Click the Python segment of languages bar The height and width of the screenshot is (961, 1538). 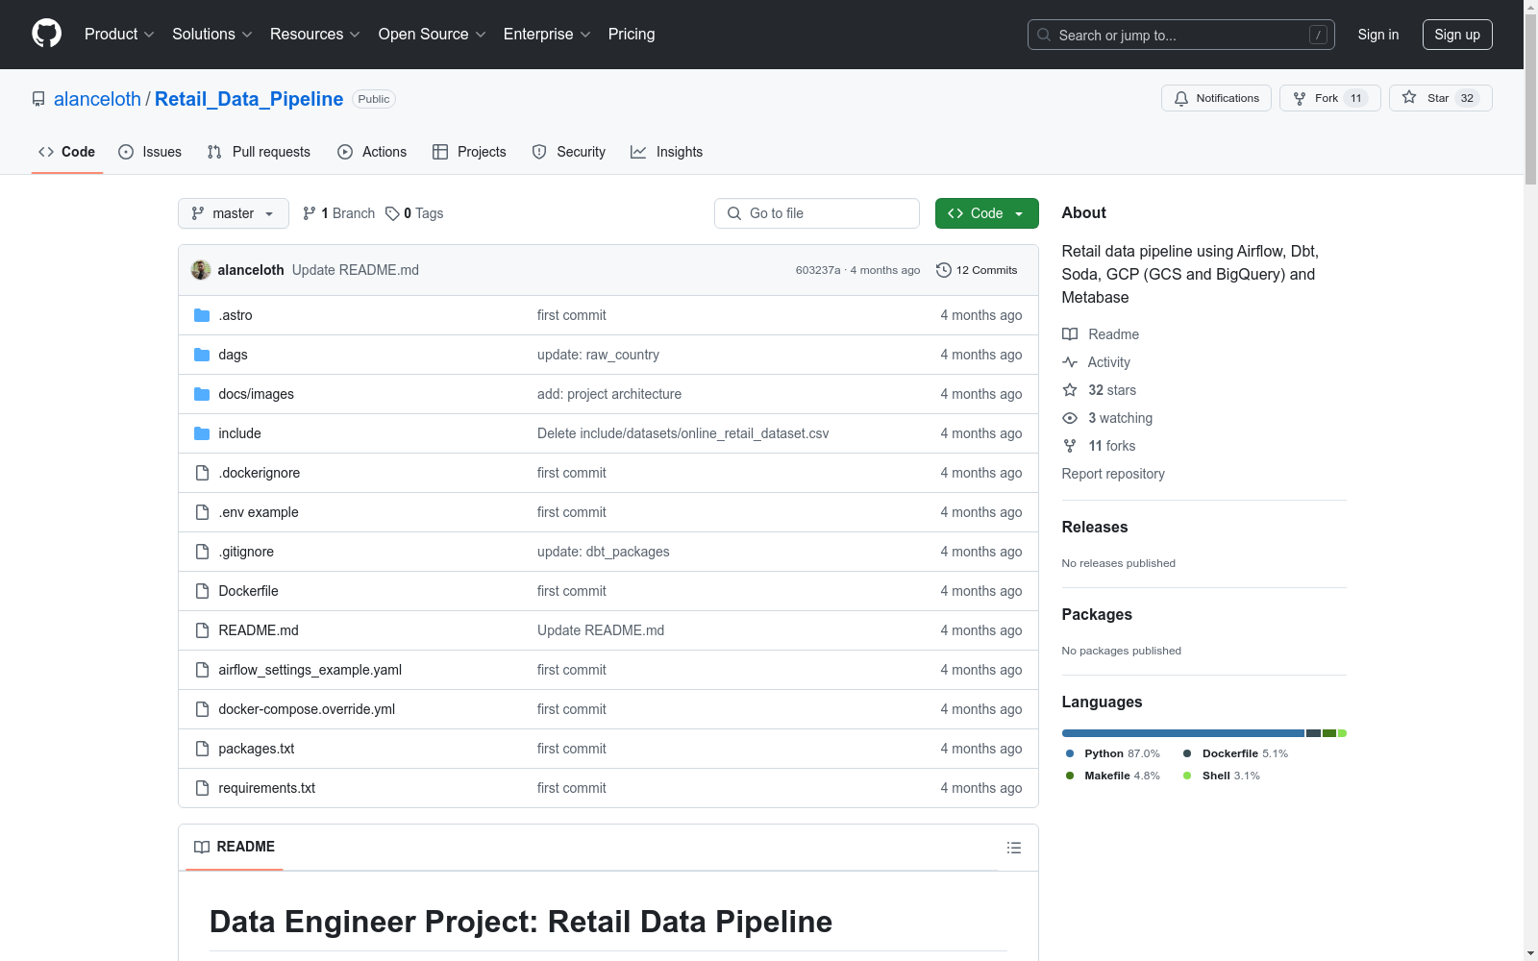click(x=1182, y=733)
